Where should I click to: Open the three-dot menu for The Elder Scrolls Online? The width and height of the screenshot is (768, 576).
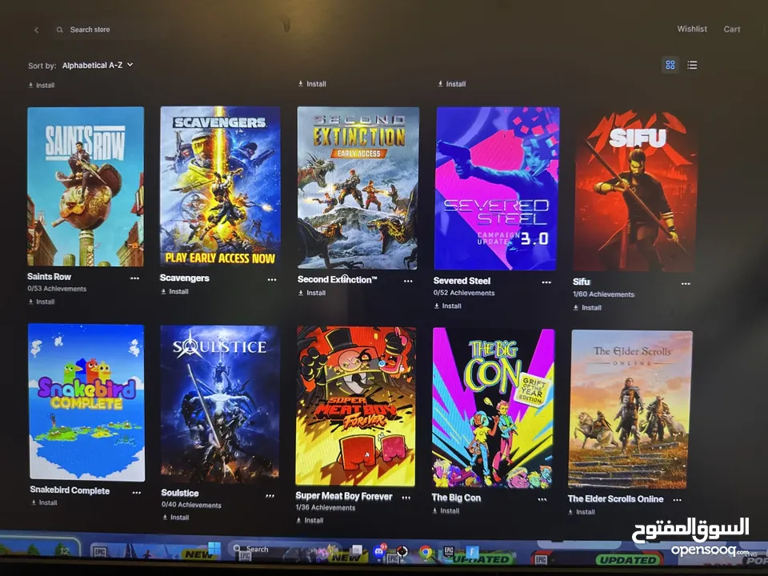(677, 500)
